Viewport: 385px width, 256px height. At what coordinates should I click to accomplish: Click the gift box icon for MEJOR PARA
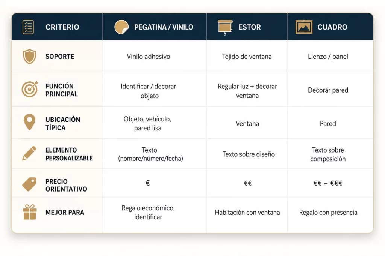point(30,212)
